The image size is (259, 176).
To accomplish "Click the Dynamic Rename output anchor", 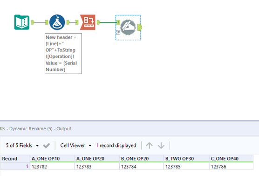I will point(140,28).
